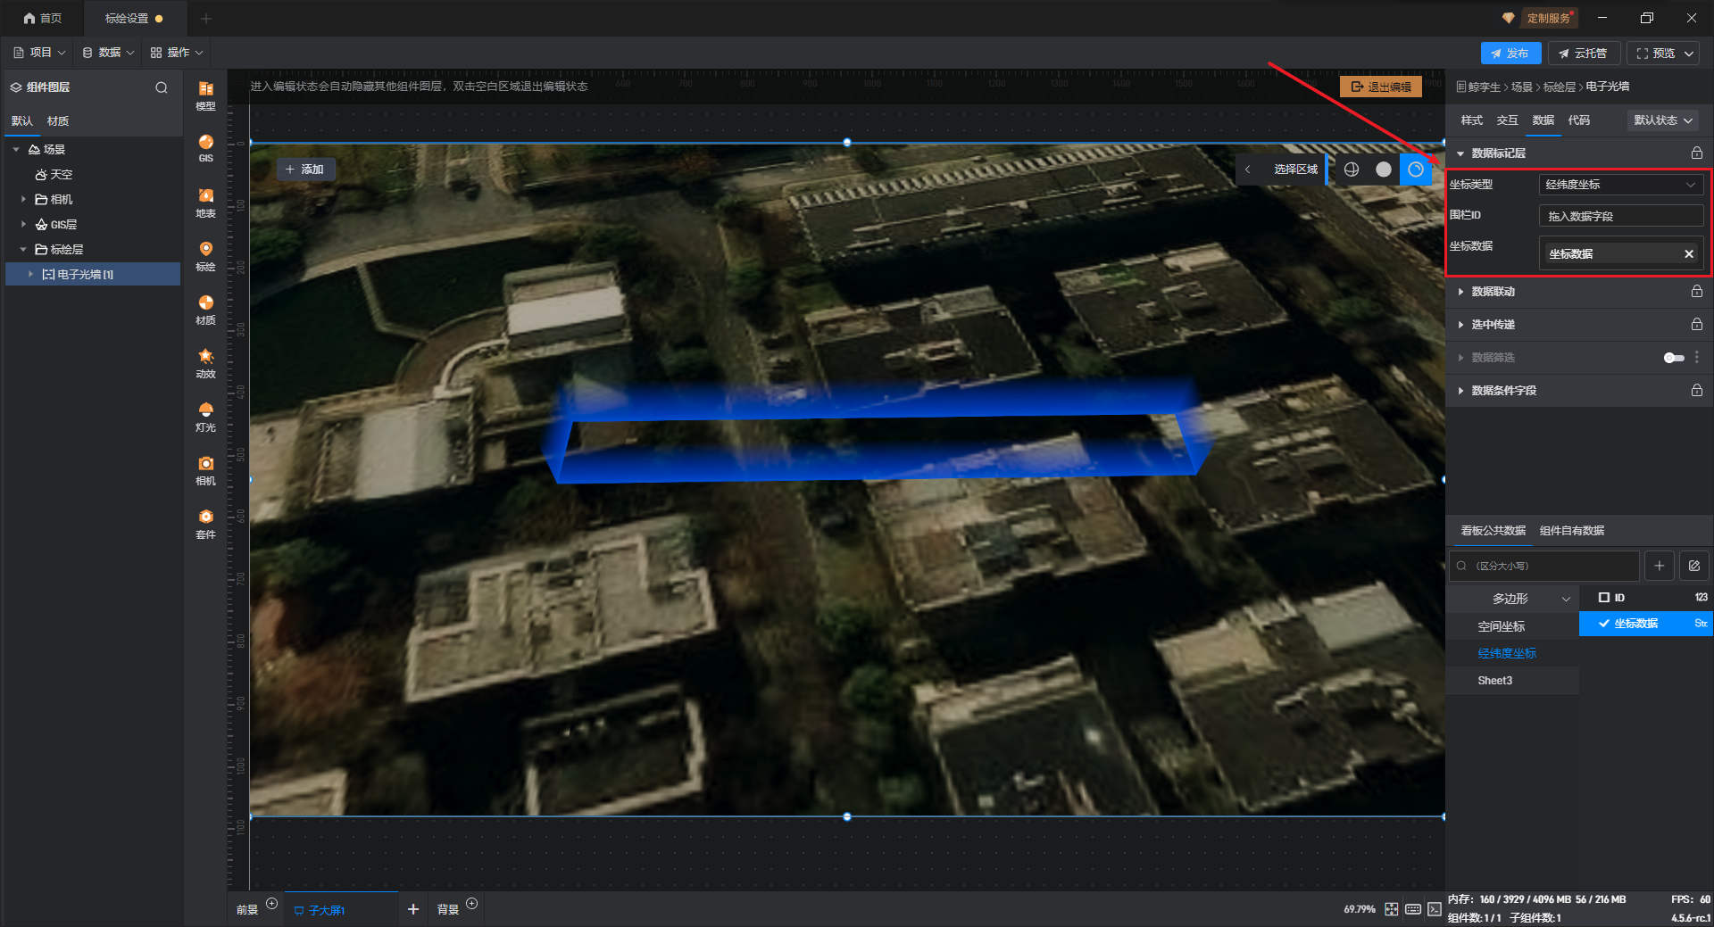1714x927 pixels.
Task: Open 定制服务 custom service link
Action: pyautogui.click(x=1548, y=18)
